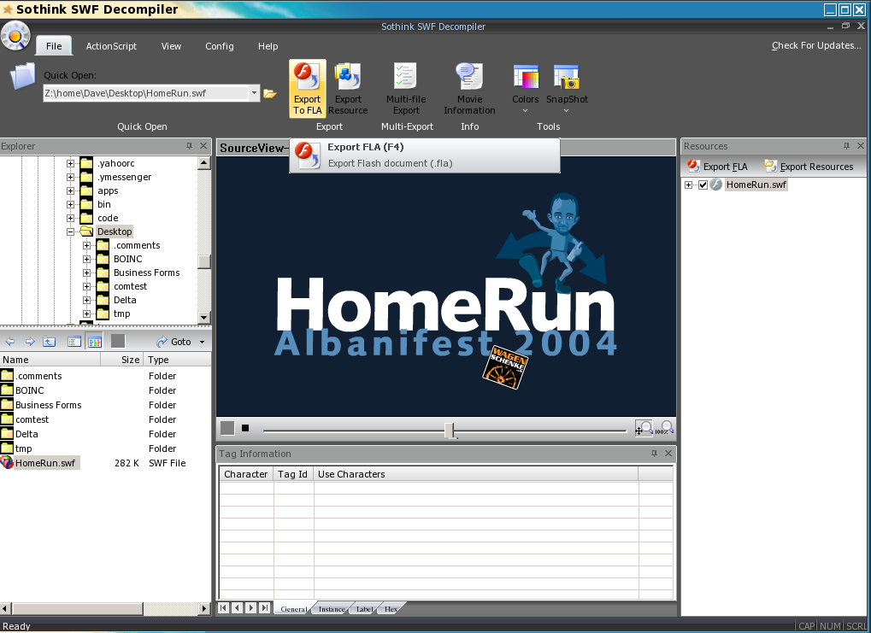Image resolution: width=871 pixels, height=633 pixels.
Task: Jump to first tag record
Action: tap(223, 608)
